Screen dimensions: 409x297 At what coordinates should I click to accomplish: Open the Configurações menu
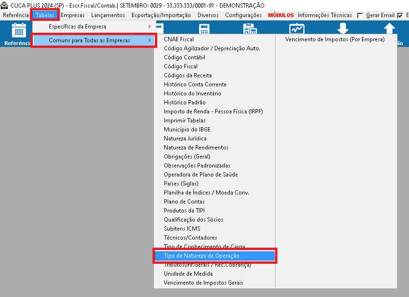coord(243,15)
